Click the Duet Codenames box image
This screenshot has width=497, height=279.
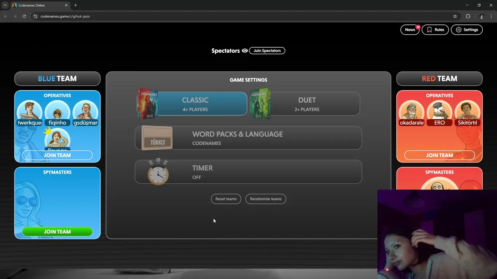point(260,103)
